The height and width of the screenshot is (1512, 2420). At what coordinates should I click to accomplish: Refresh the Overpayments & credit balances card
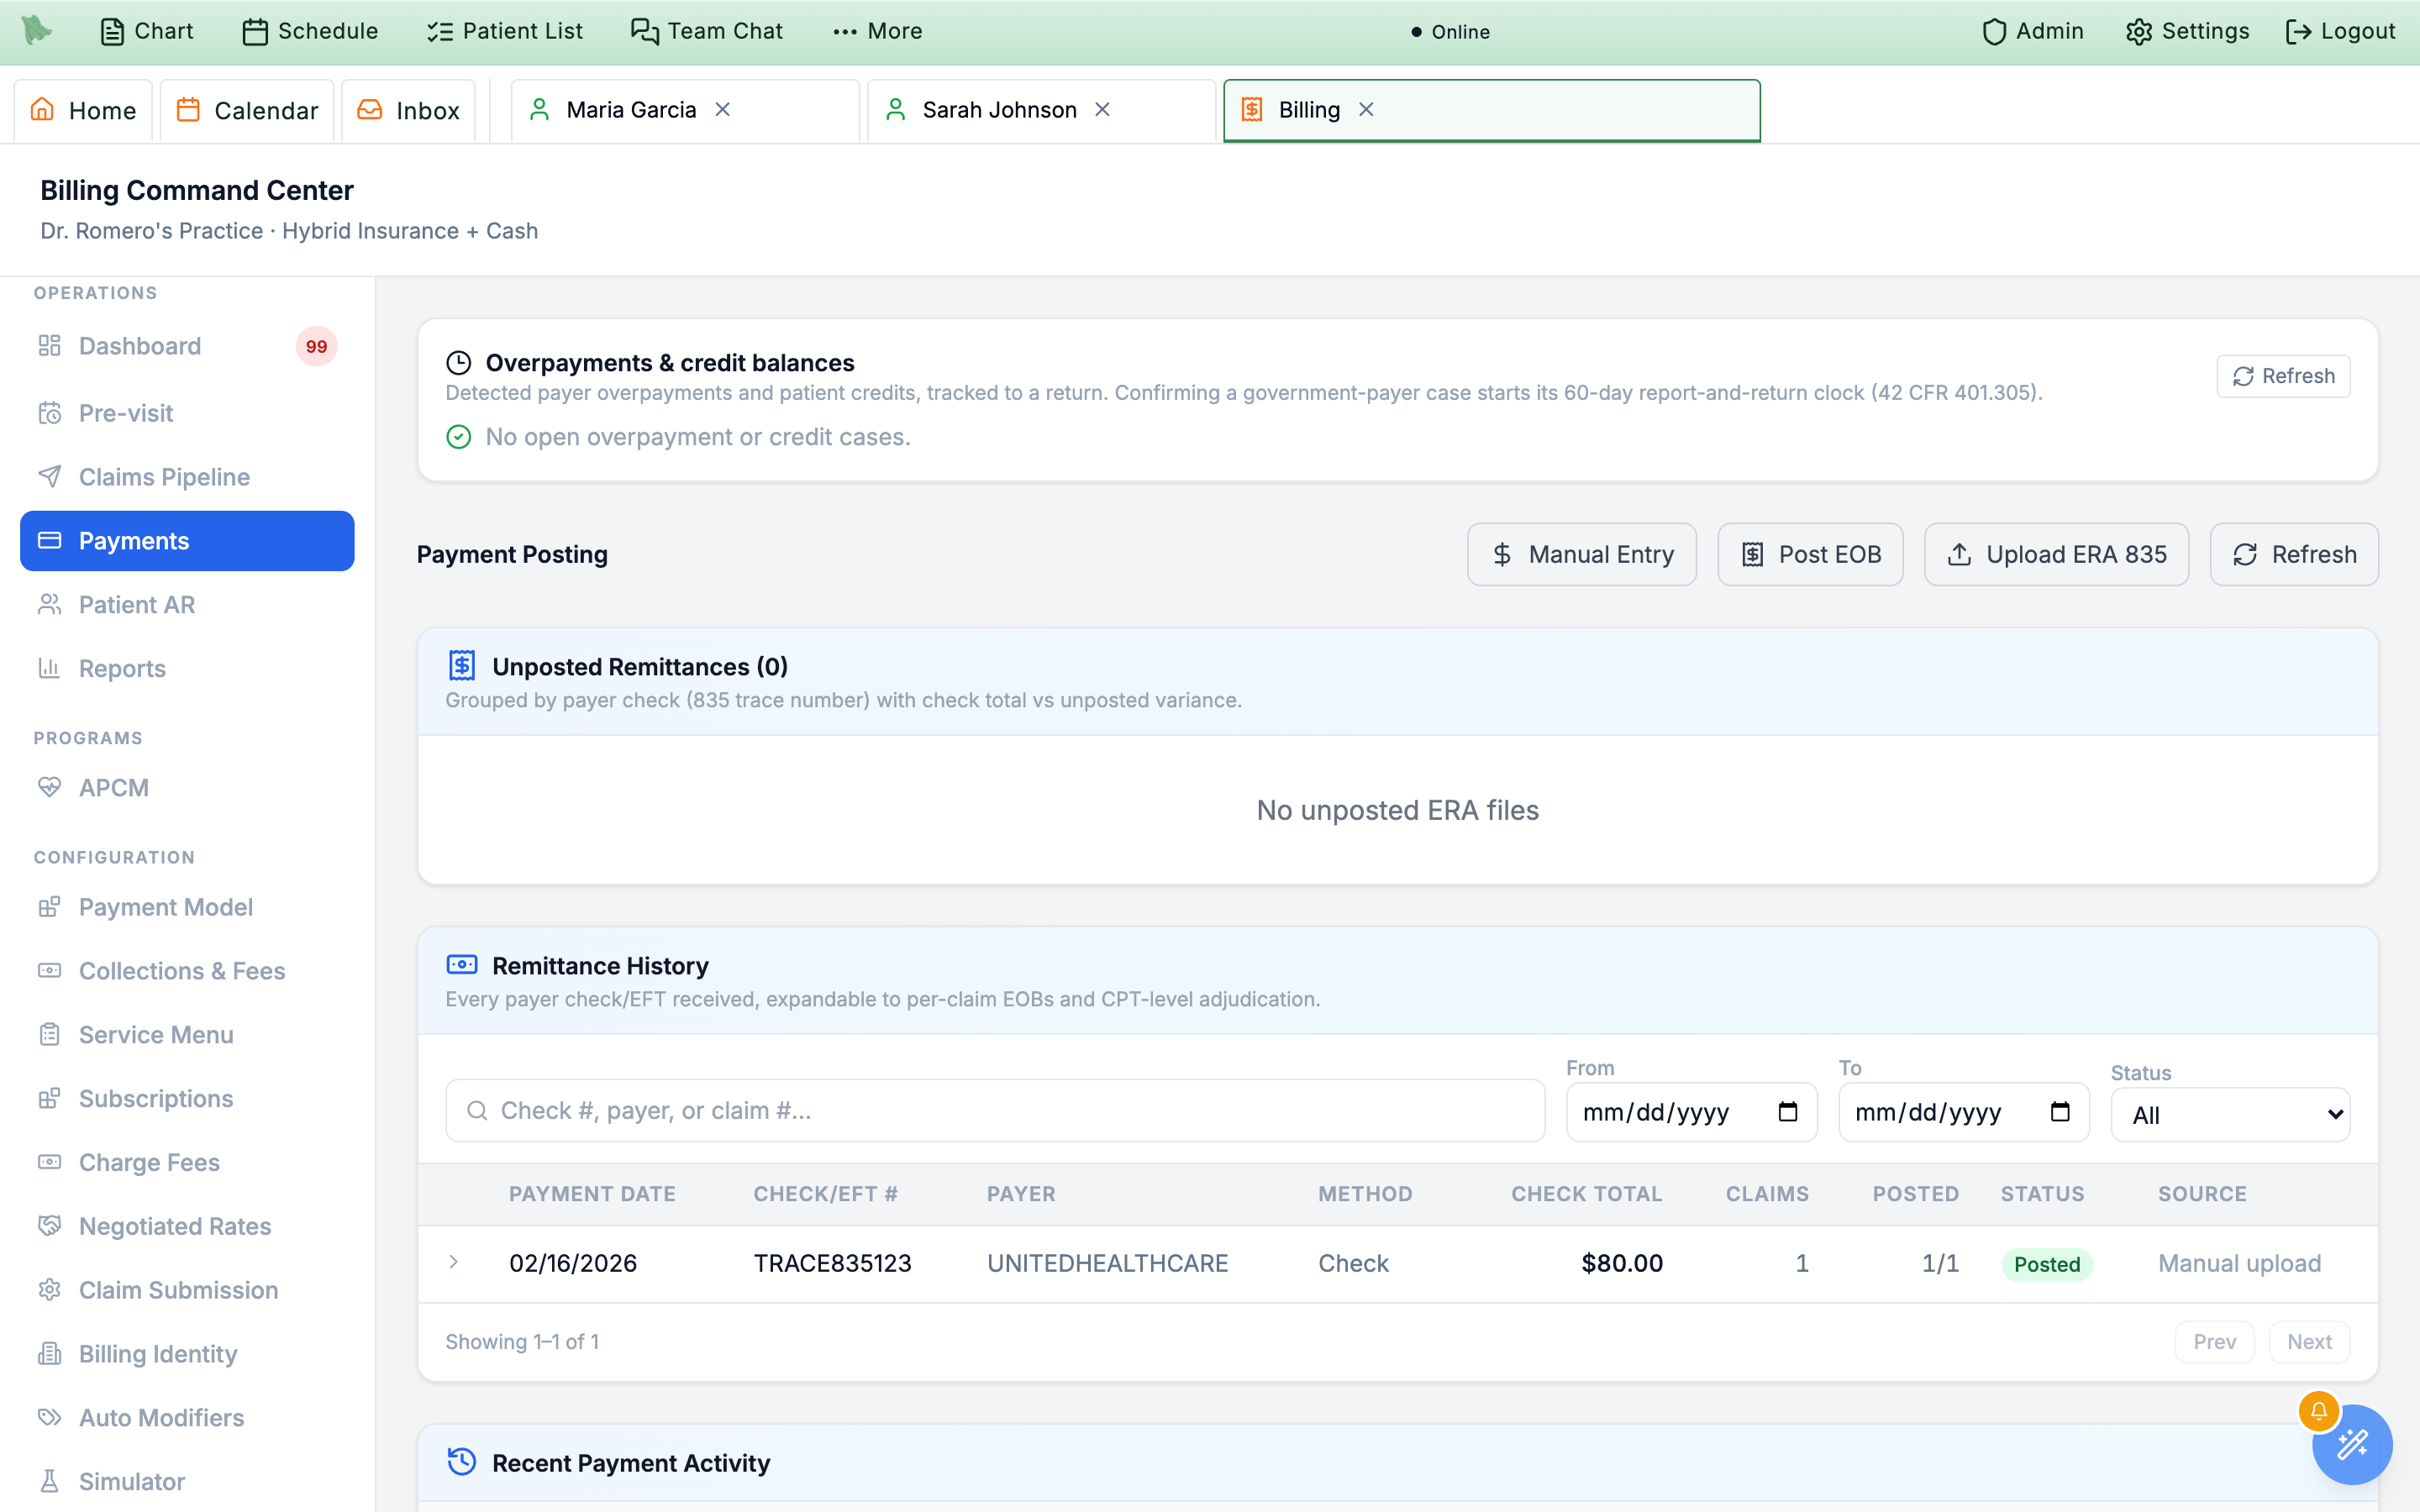pyautogui.click(x=2283, y=376)
